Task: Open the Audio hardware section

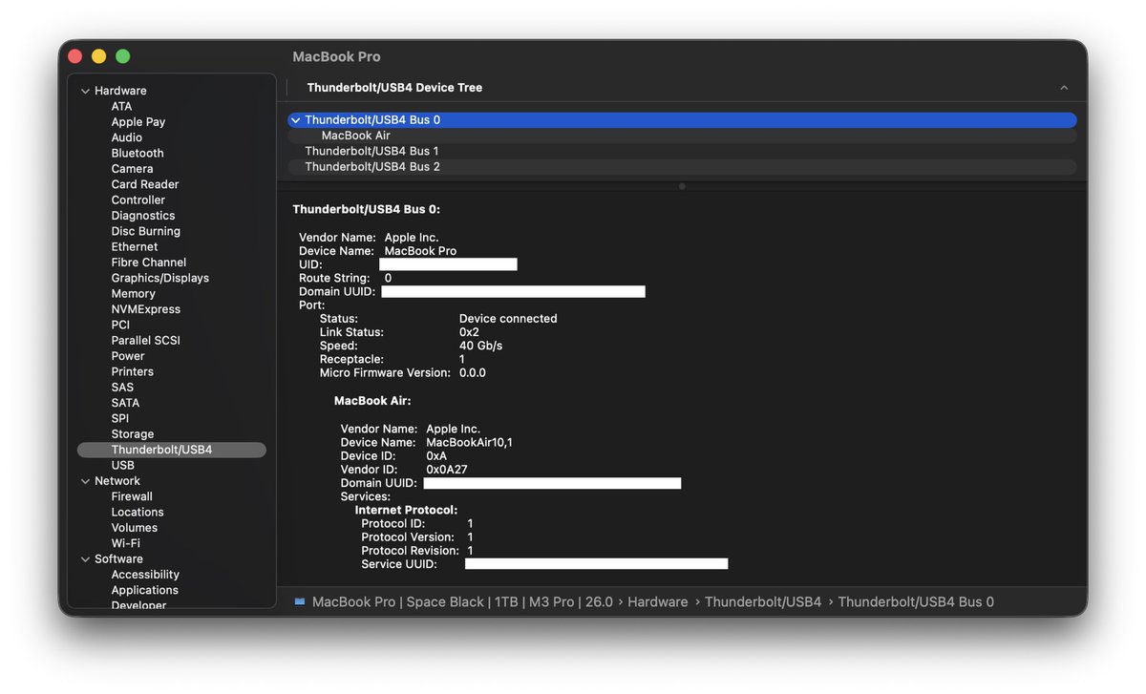Action: click(x=127, y=137)
